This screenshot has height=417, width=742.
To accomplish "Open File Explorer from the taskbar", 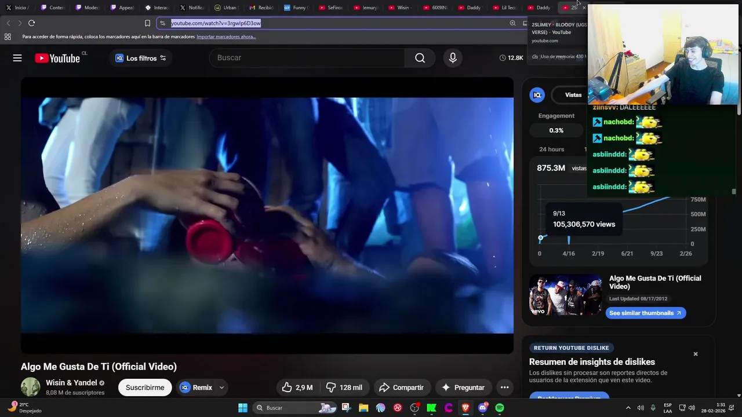I will tap(363, 408).
